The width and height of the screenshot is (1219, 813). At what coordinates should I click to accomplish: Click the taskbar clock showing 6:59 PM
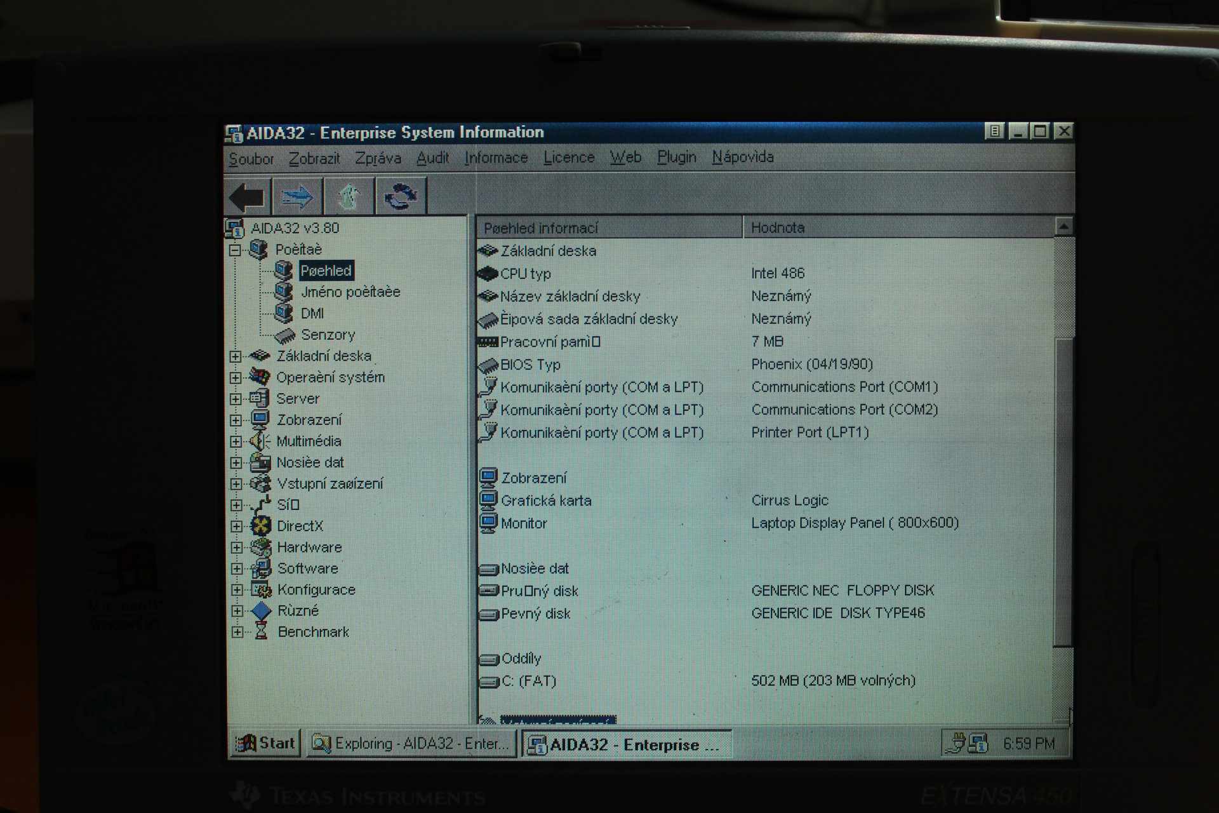tap(1029, 743)
